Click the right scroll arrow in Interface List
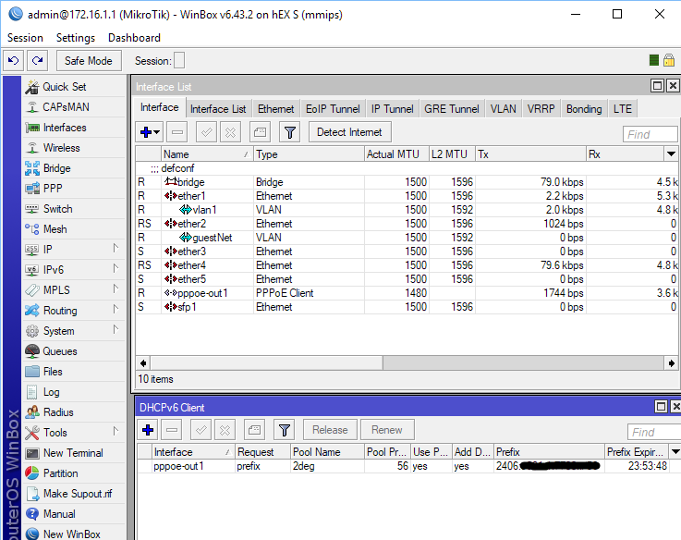This screenshot has width=681, height=540. pos(672,363)
